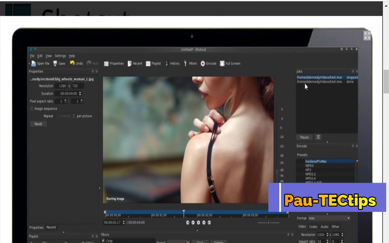The height and width of the screenshot is (243, 389).
Task: Show the Playlist via toolbar icon
Action: click(148, 63)
